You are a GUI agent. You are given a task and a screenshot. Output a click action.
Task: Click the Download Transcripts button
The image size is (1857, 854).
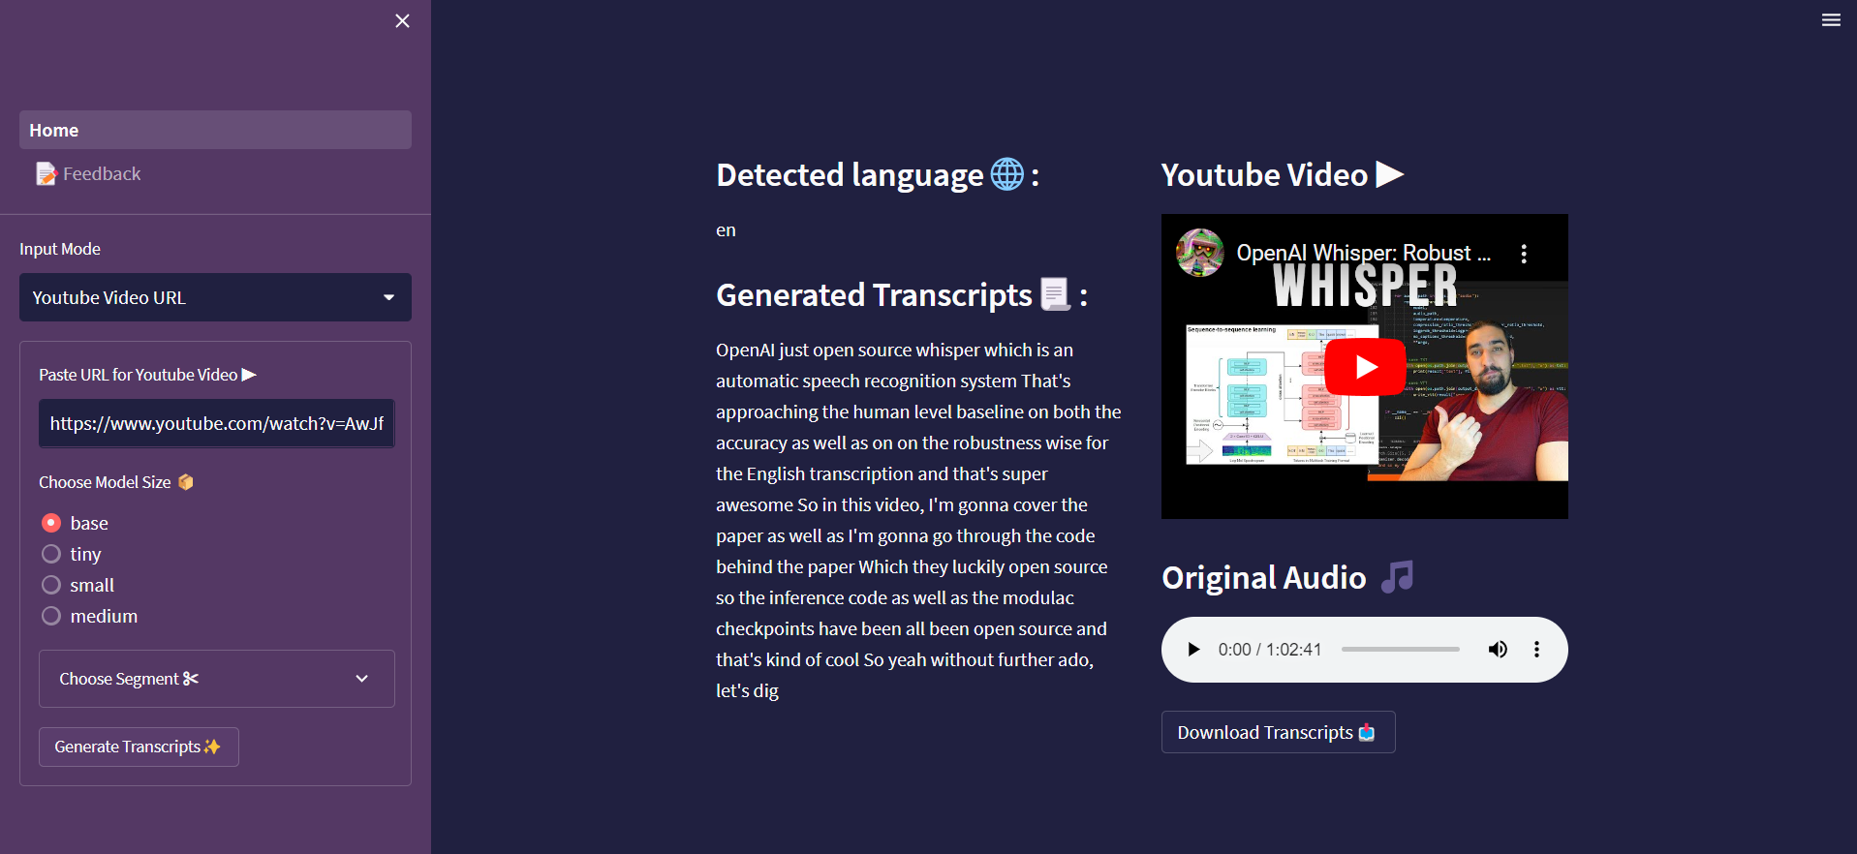tap(1278, 732)
